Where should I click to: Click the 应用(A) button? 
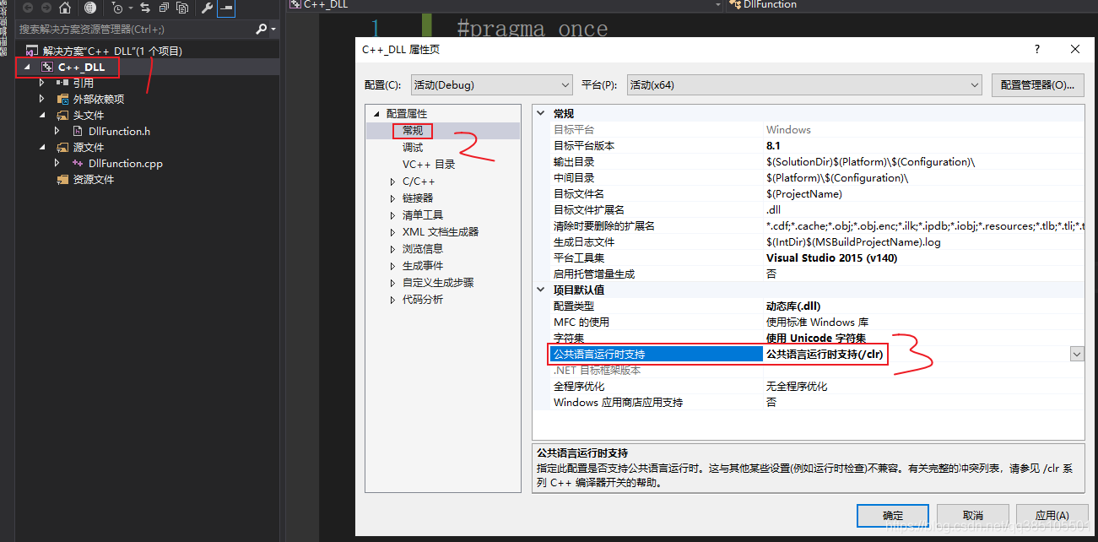tap(1052, 515)
